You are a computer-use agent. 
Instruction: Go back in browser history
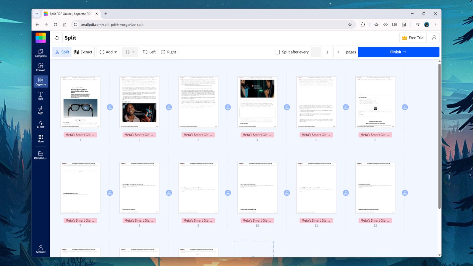37,25
